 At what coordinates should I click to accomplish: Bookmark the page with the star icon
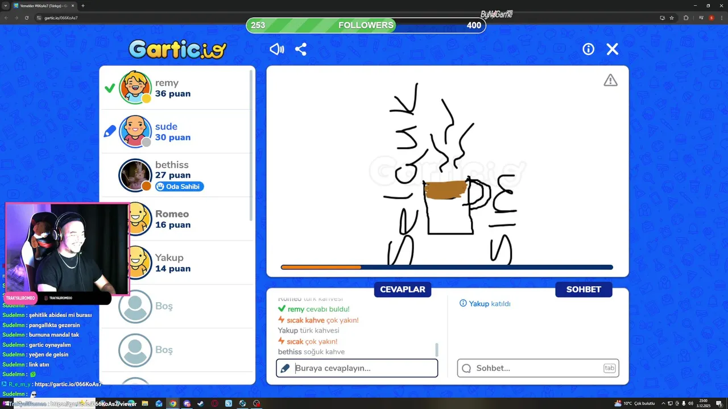(672, 18)
